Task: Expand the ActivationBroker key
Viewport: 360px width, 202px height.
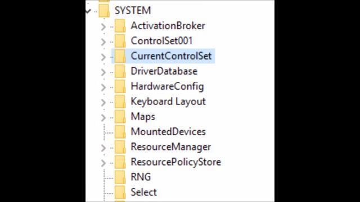Action: click(x=103, y=27)
